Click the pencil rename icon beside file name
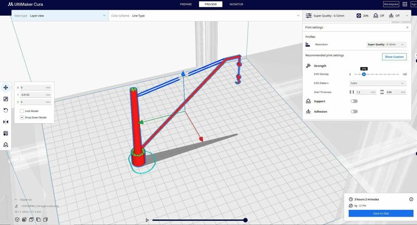 (17, 206)
